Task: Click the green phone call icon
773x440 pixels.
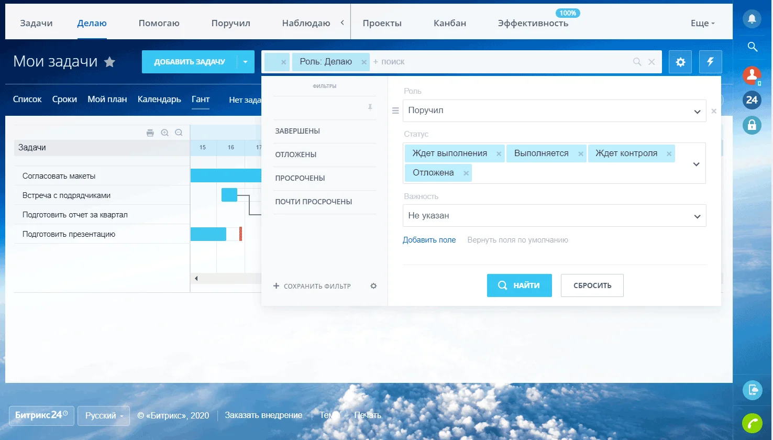Action: [x=752, y=423]
